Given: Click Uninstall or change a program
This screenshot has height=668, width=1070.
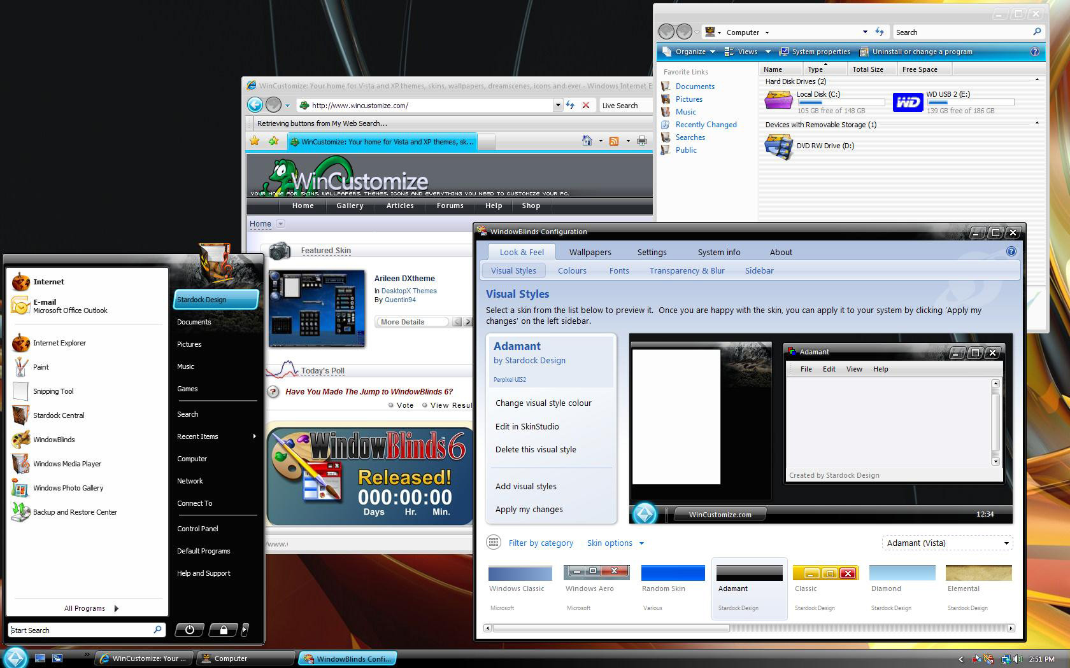Looking at the screenshot, I should [916, 52].
